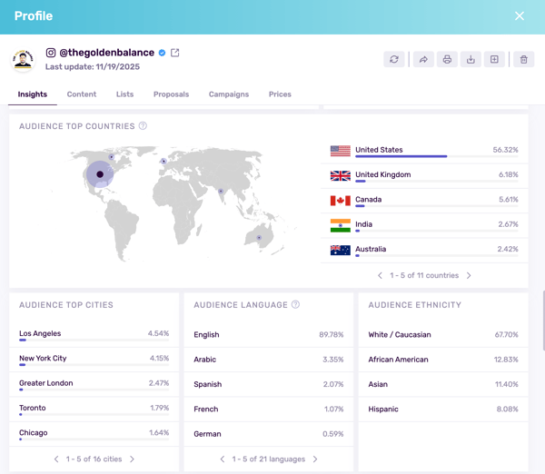Share the profile using the arrow icon
Image resolution: width=545 pixels, height=474 pixels.
coord(423,60)
